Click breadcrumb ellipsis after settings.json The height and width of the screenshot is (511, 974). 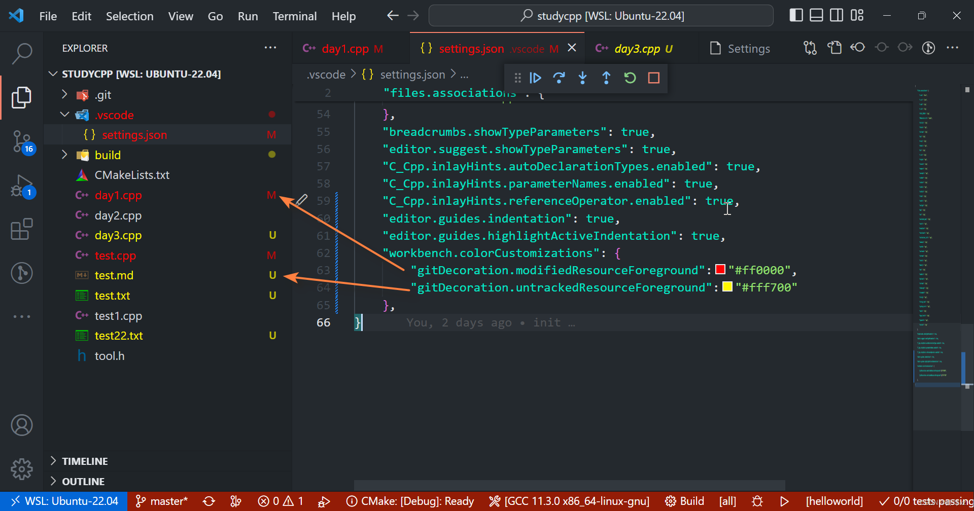[x=464, y=75]
